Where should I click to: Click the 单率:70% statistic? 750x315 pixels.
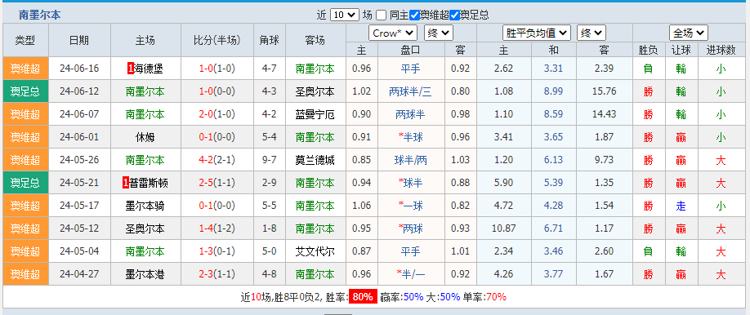484,297
